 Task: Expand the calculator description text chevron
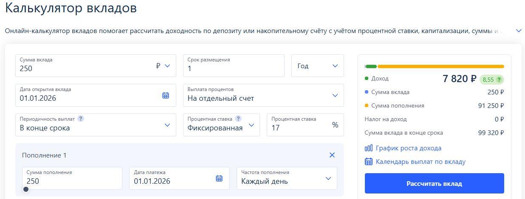point(519,31)
